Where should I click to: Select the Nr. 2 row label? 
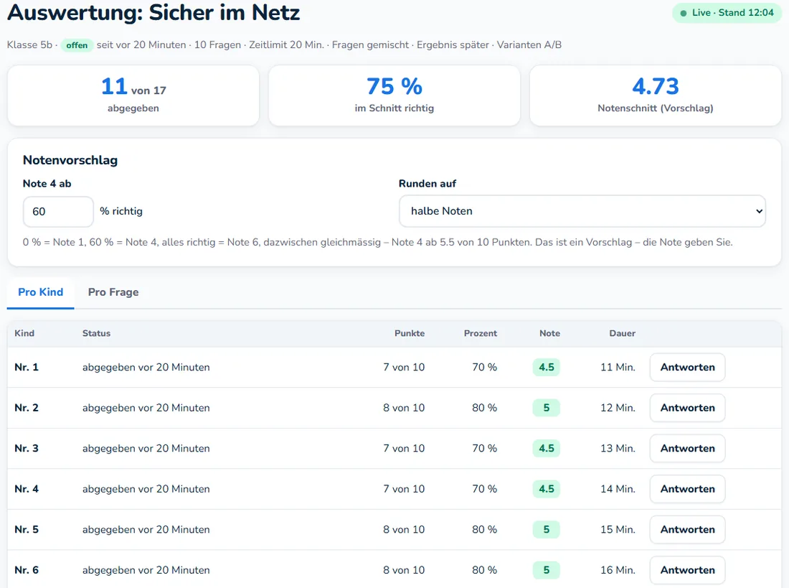[x=26, y=408]
